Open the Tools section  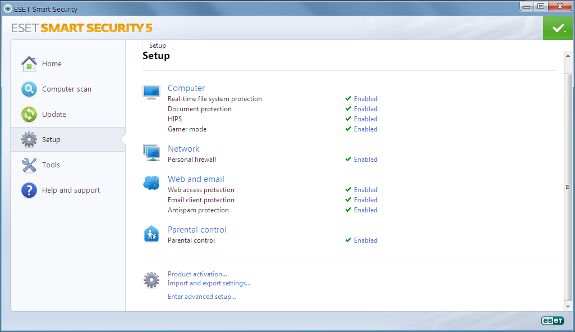pyautogui.click(x=51, y=165)
